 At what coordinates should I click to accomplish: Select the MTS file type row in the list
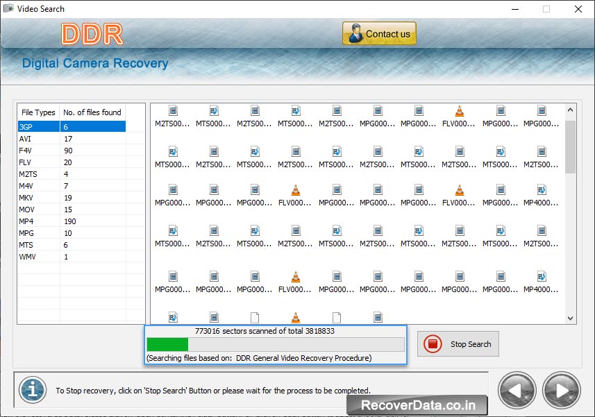72,245
